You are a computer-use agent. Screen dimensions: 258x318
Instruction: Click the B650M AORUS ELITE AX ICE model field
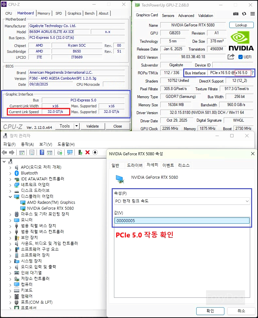tap(59, 32)
